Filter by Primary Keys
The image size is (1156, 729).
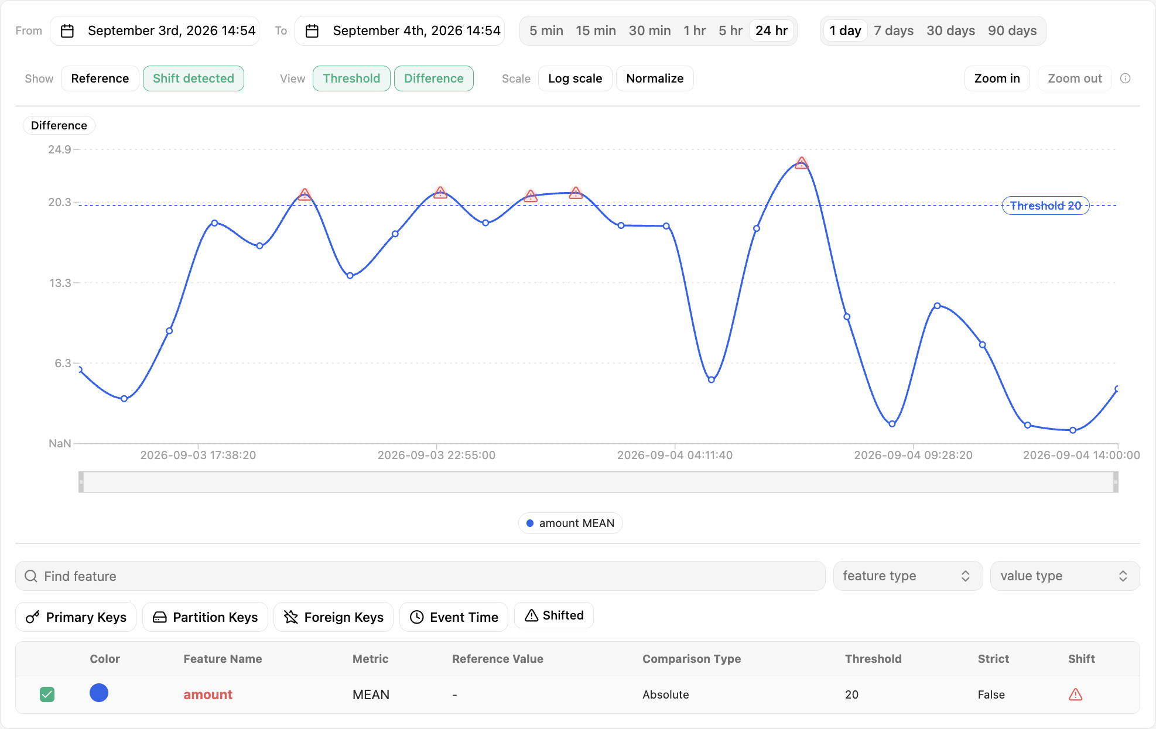coord(76,617)
